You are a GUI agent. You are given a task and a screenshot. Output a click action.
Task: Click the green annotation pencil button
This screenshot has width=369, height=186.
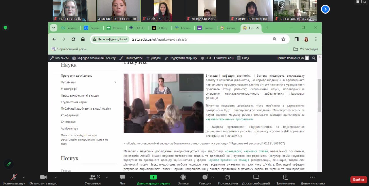coord(9,164)
